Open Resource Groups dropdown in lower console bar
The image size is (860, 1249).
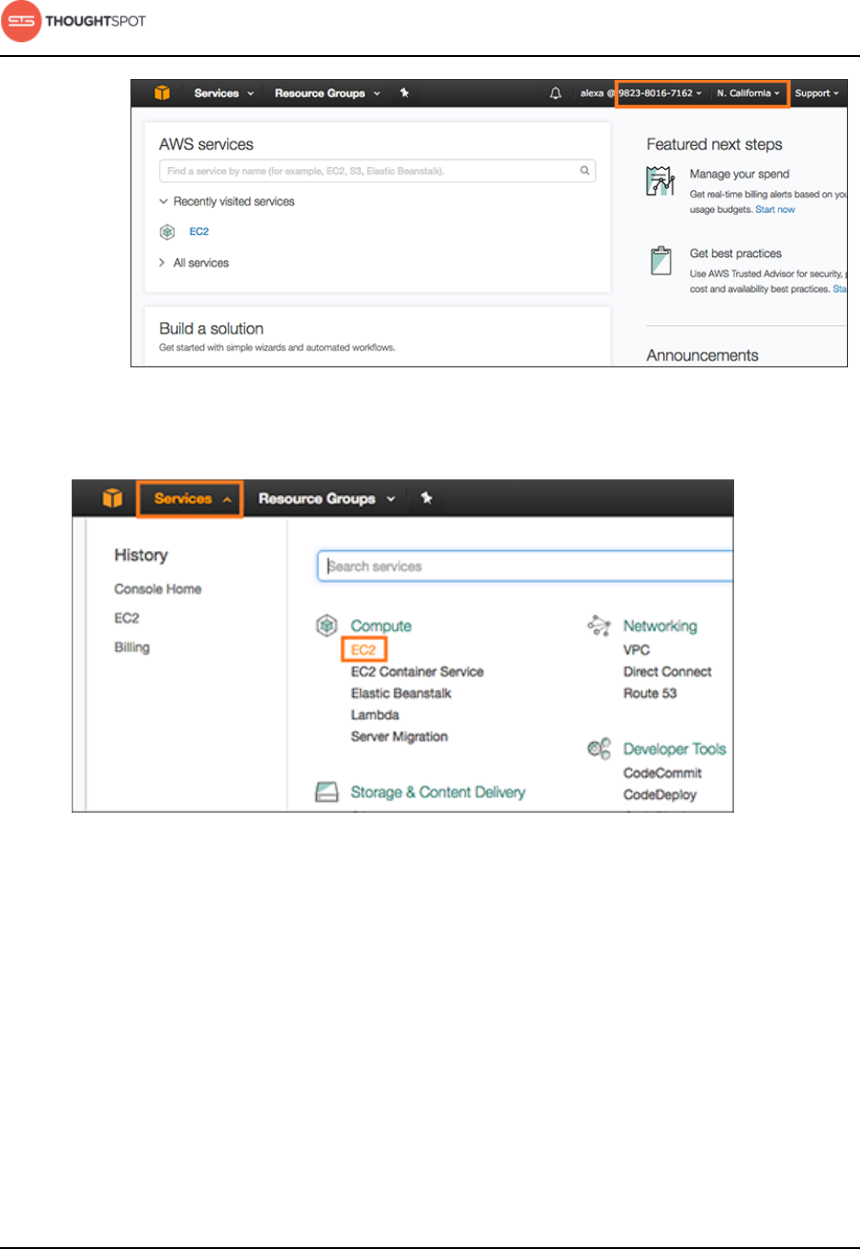point(326,499)
